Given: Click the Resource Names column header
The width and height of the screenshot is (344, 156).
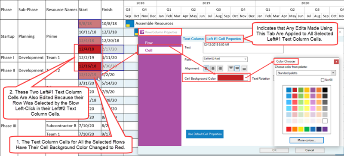Looking at the screenshot, I should click(61, 9).
